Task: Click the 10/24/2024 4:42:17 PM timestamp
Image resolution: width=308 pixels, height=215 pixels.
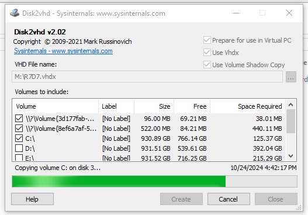Action: coord(264,168)
